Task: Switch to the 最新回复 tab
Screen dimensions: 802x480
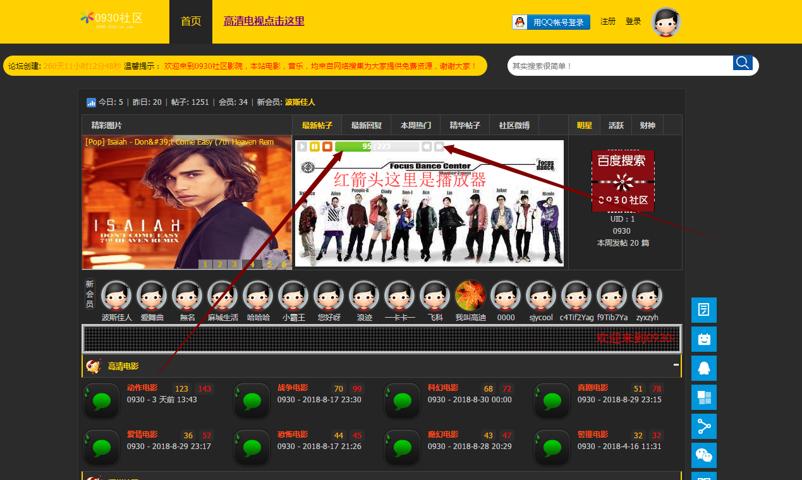Action: pyautogui.click(x=367, y=125)
